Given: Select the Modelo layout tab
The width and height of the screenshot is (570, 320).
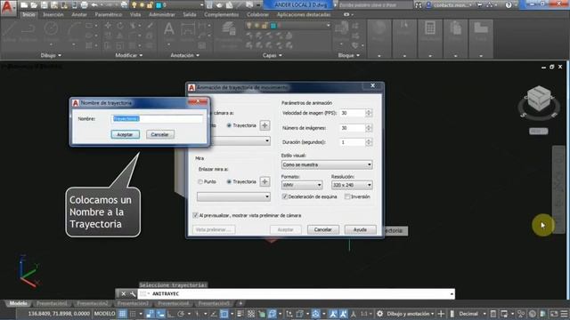Looking at the screenshot, I should [x=18, y=303].
